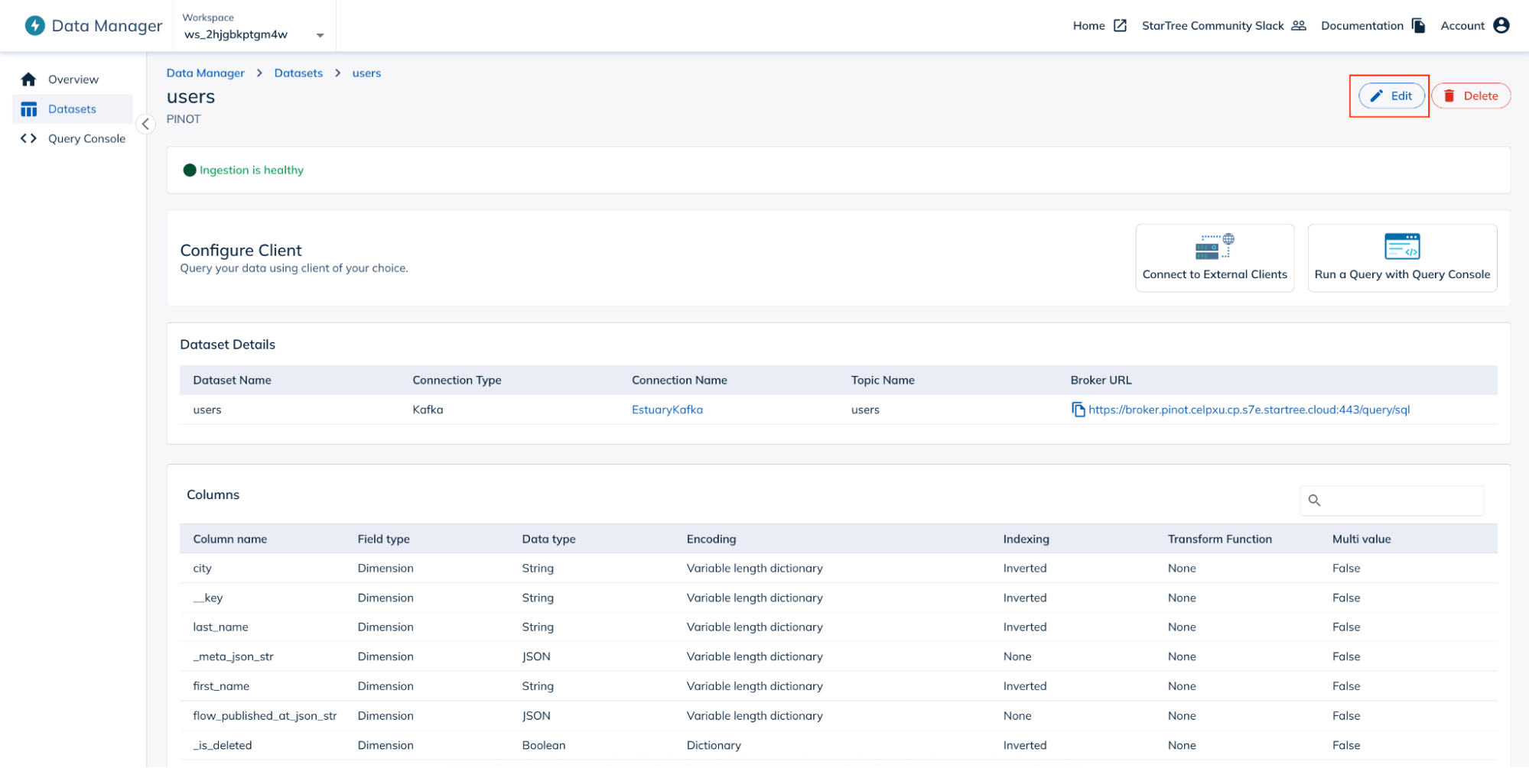Click the Connect to External Clients icon
Viewport: 1529px width, 768px height.
click(1215, 246)
